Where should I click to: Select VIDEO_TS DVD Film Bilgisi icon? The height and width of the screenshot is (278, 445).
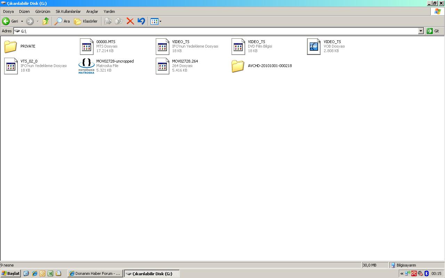coord(238,46)
